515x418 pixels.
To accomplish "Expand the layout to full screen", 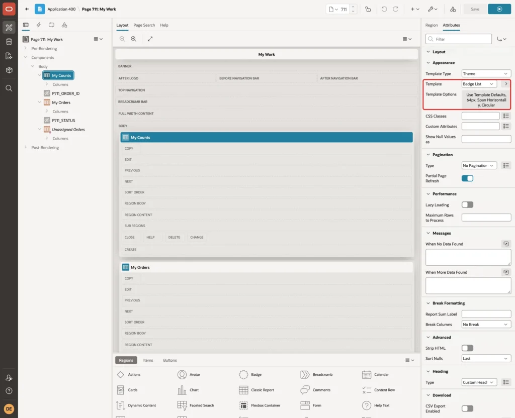I will tap(150, 39).
